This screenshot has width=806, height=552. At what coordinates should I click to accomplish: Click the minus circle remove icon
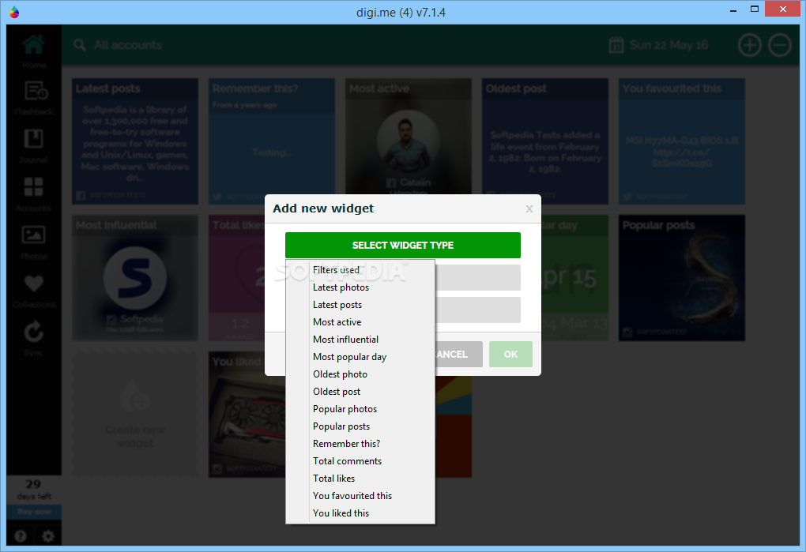[x=780, y=45]
